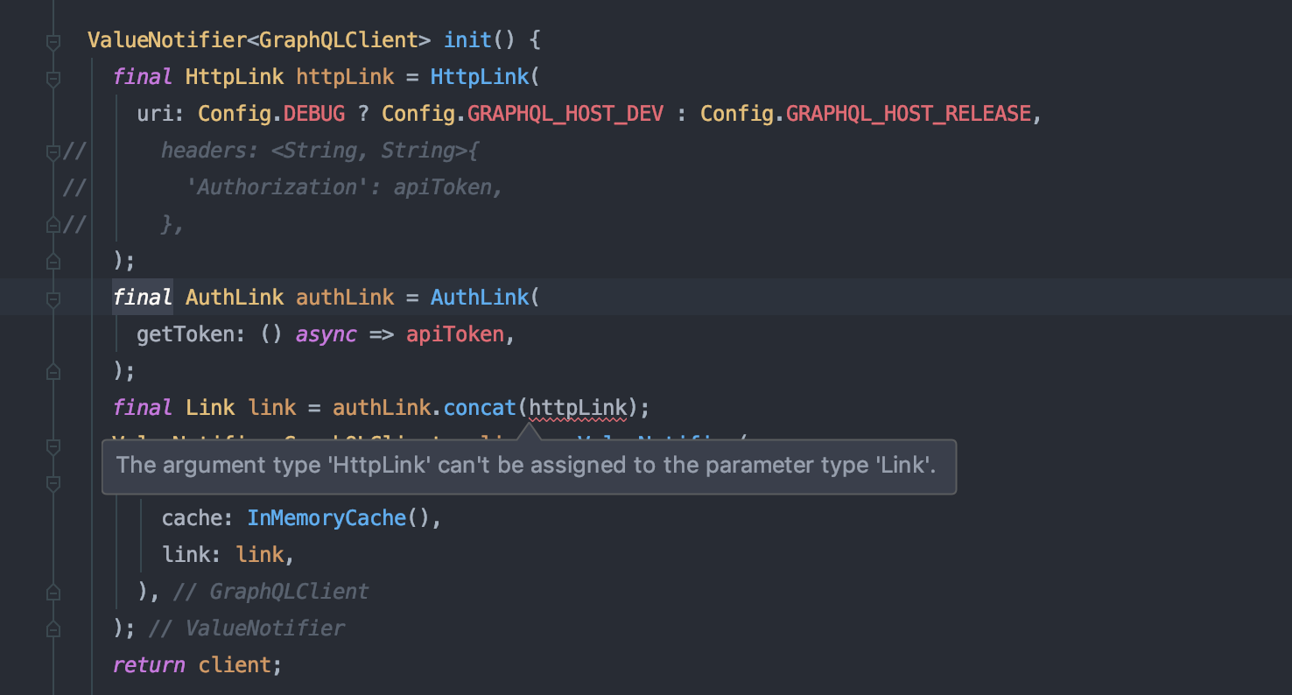Click the fold-end marker beside the GraphQLClient comment
Image resolution: width=1292 pixels, height=695 pixels.
click(x=53, y=591)
